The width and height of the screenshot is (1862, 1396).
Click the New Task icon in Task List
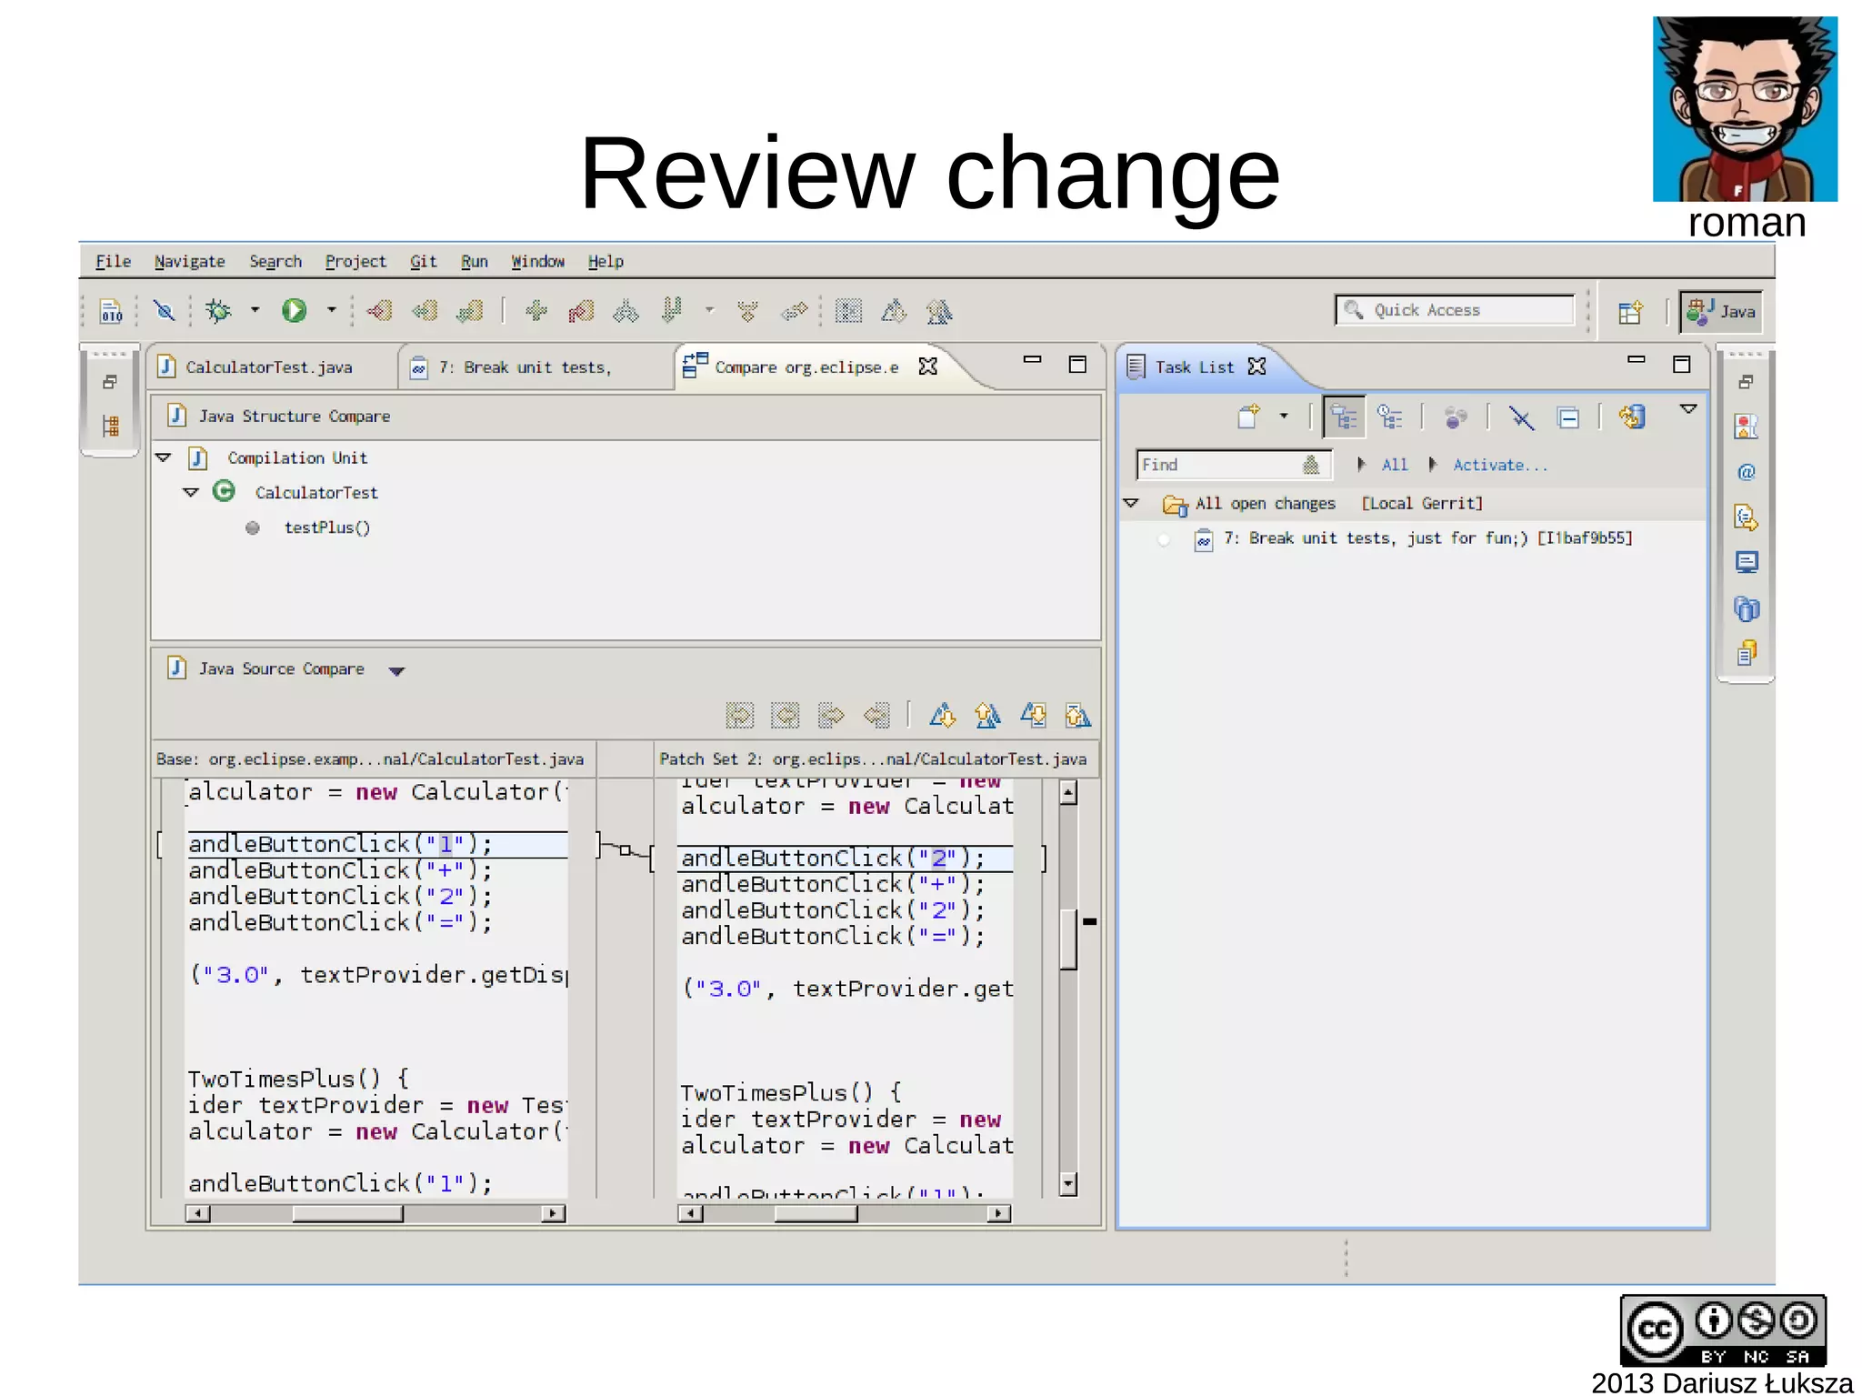tap(1249, 417)
